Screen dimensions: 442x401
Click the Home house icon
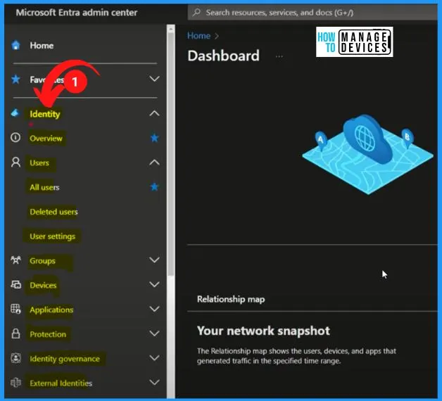point(15,45)
